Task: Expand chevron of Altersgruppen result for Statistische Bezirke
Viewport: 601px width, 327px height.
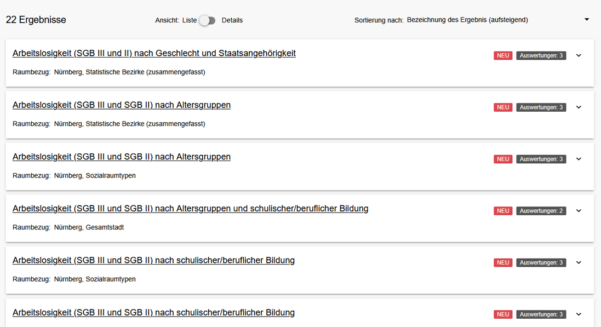Action: [579, 107]
